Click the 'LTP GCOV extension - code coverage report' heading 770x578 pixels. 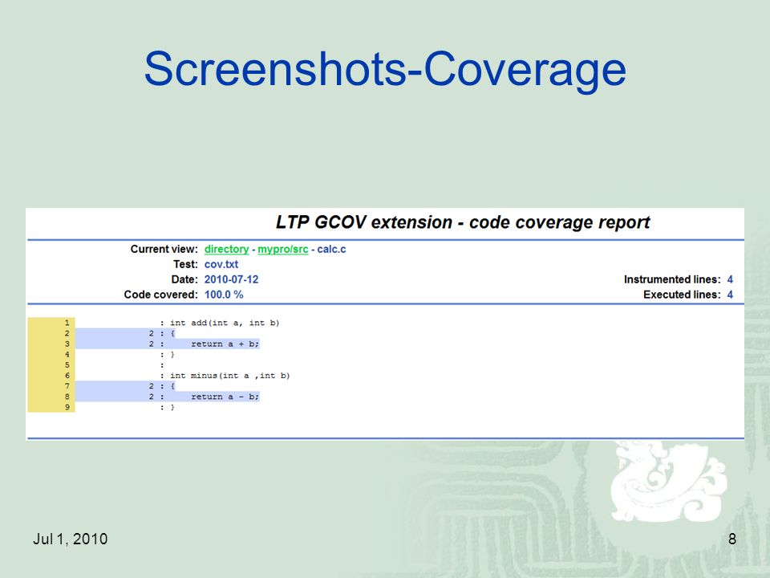(x=463, y=222)
